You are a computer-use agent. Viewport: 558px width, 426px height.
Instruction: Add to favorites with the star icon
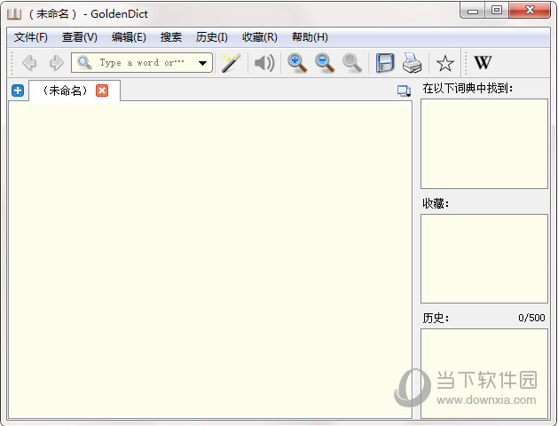click(x=444, y=64)
